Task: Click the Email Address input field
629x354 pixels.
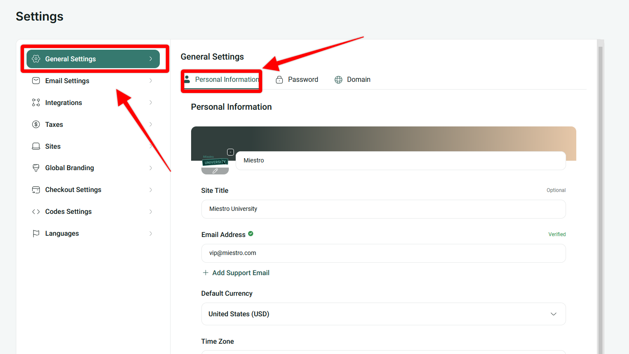Action: 383,253
